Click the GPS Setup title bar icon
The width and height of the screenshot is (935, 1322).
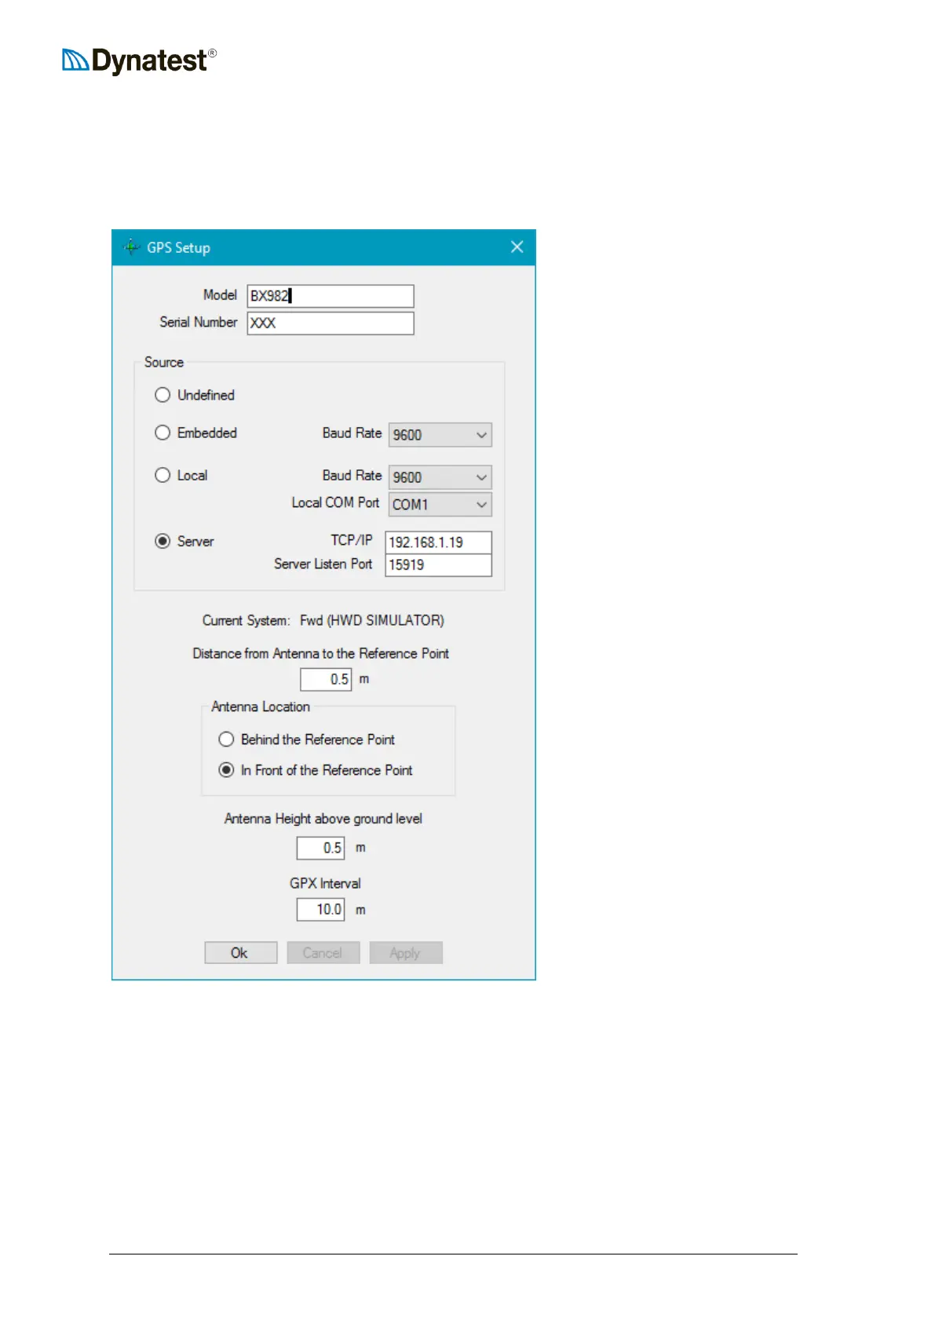(x=131, y=247)
